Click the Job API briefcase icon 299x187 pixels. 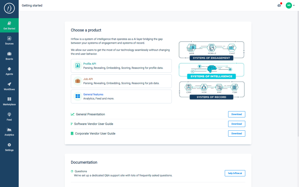pos(78,81)
